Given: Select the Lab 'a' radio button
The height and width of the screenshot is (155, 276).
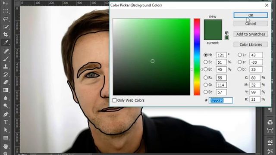Looking at the screenshot, I should [240, 62].
